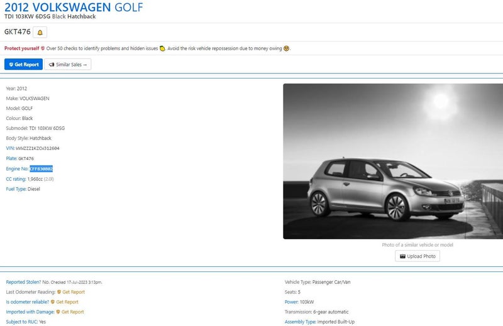Click the Get Report blue button

click(23, 65)
